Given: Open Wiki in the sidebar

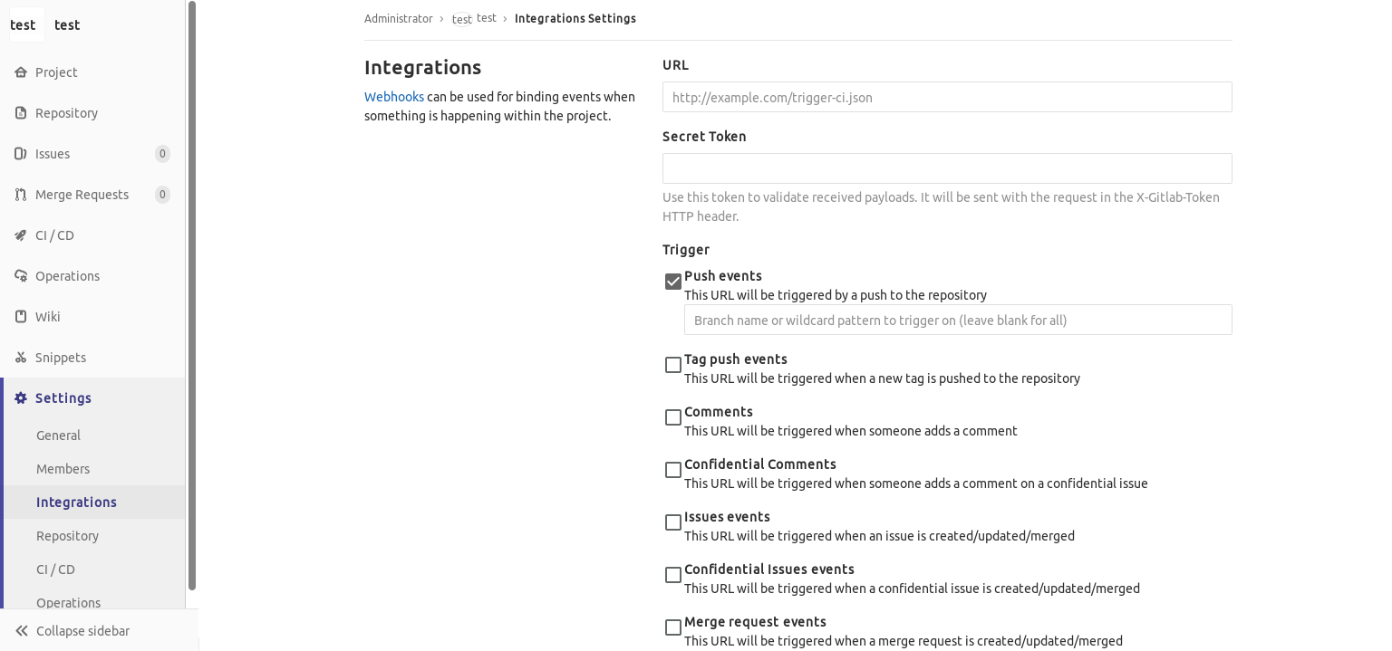Looking at the screenshot, I should point(92,317).
